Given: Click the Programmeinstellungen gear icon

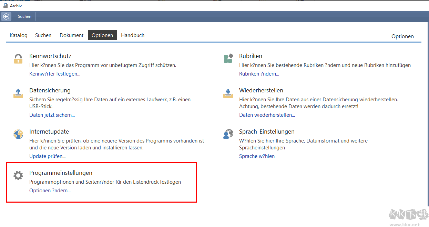Looking at the screenshot, I should click(x=18, y=175).
